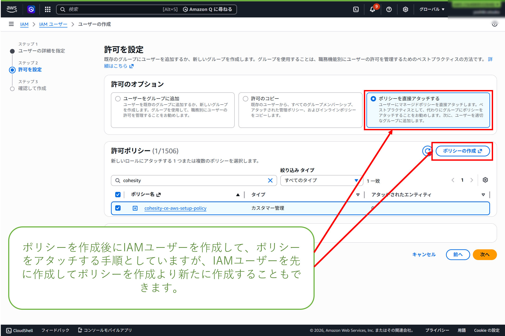Screen dimensions: 505x336
Task: Click キャンセル to cancel user creation
Action: (424, 255)
